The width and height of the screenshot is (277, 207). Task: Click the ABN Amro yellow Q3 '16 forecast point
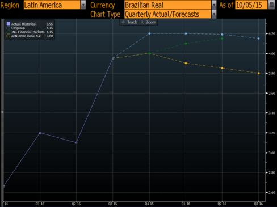click(x=259, y=73)
